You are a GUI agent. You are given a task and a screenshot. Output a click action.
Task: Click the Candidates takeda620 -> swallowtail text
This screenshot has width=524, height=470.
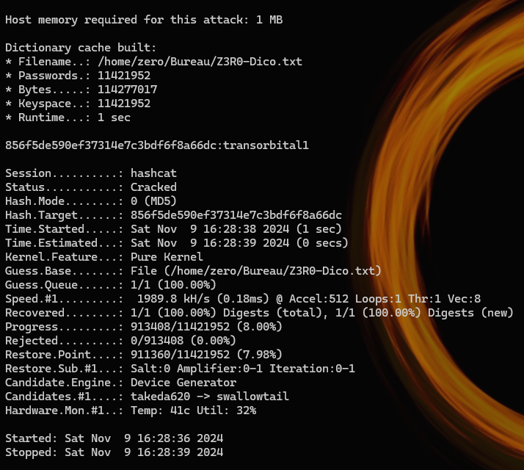click(209, 397)
